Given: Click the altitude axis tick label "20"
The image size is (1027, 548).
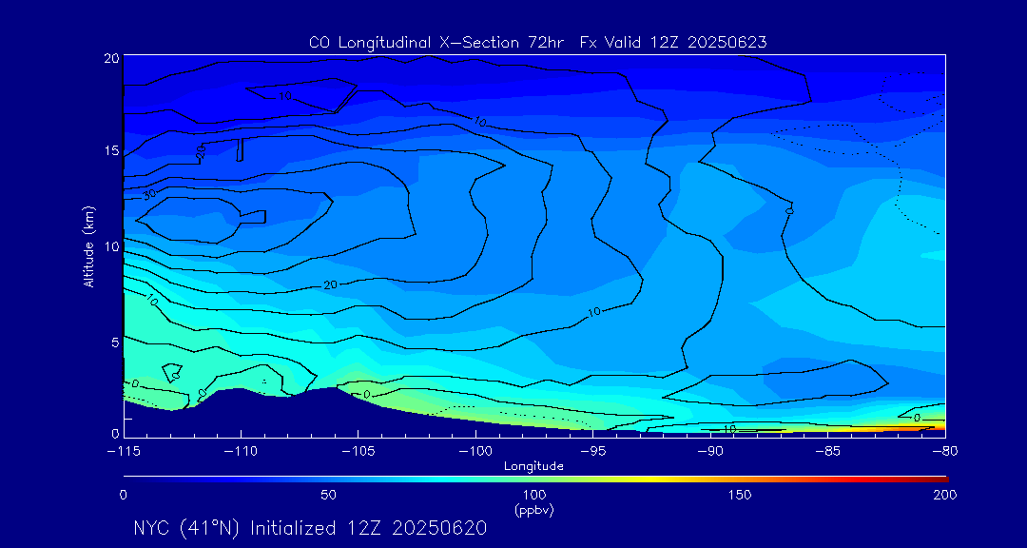Looking at the screenshot, I should (x=111, y=58).
